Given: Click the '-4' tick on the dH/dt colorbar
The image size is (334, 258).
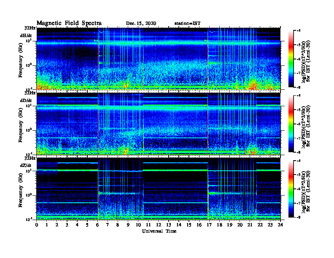Looking at the screenshot, I should coord(299,30).
